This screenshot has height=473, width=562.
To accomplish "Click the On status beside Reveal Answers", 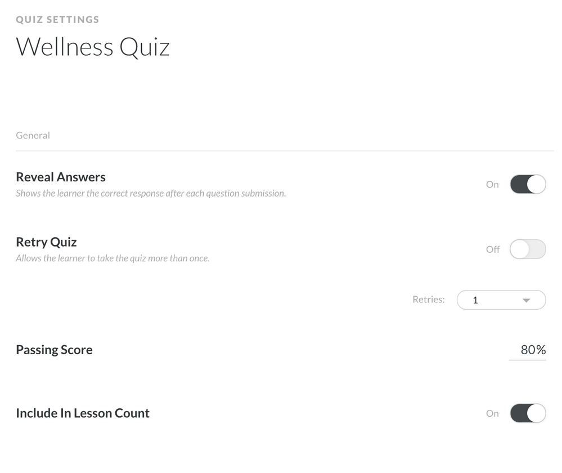I will pyautogui.click(x=492, y=185).
